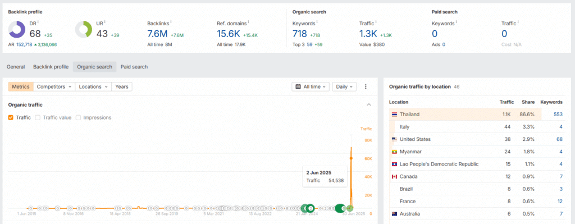Image resolution: width=575 pixels, height=224 pixels.
Task: Click the info icon next to Backlinks
Action: [x=171, y=22]
